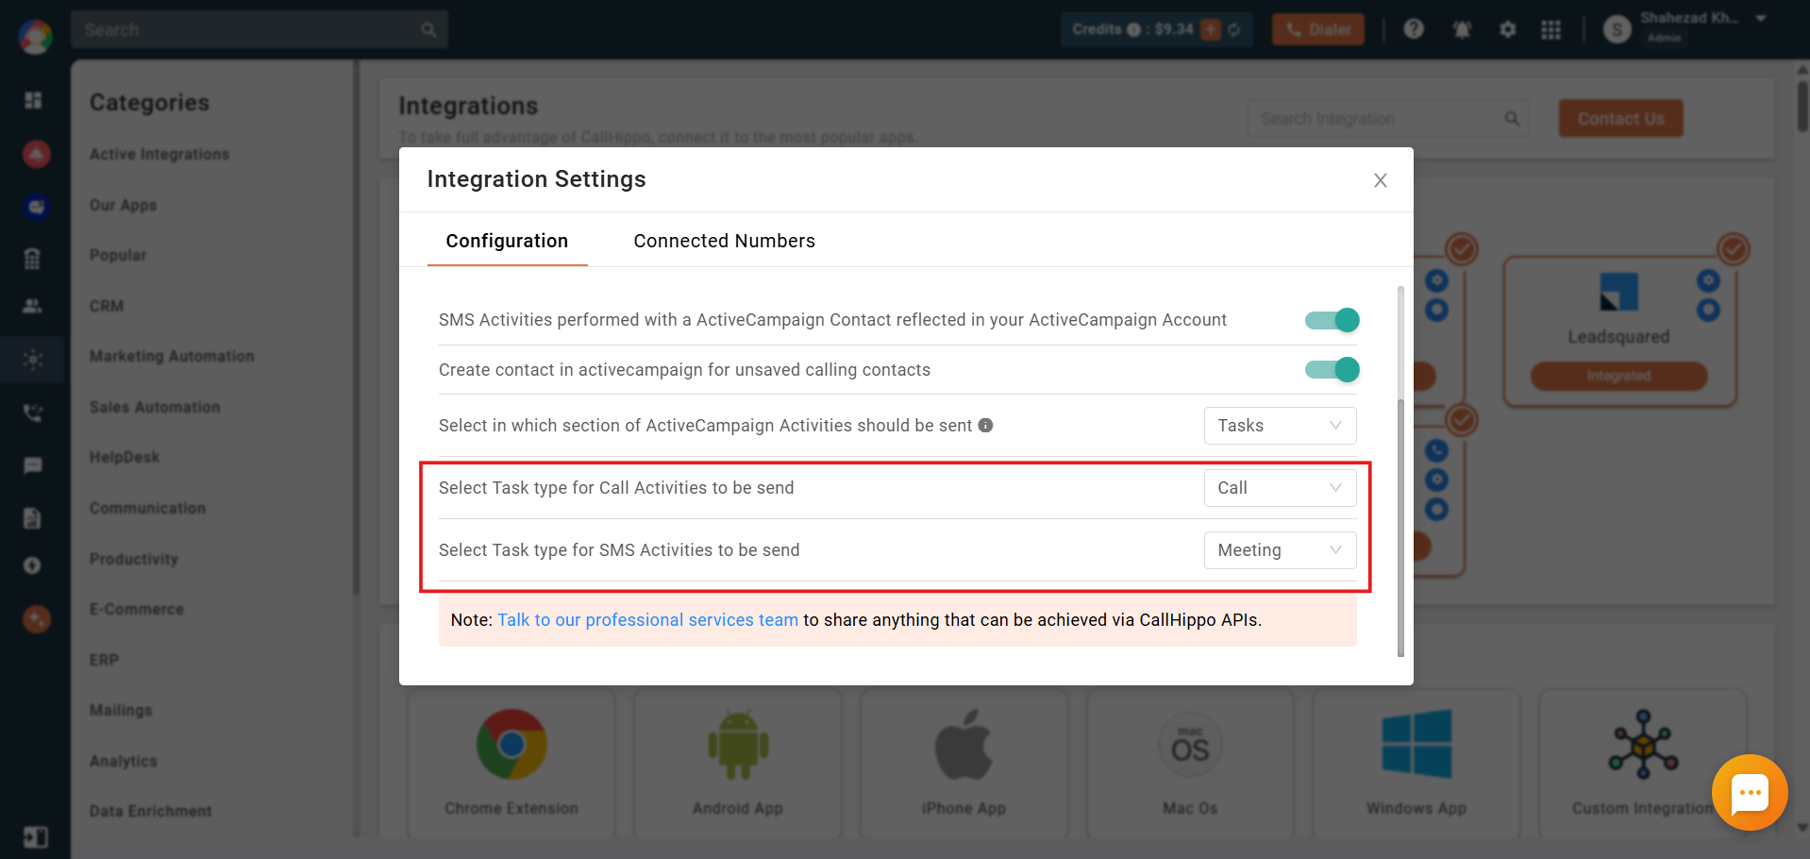The height and width of the screenshot is (859, 1810).
Task: Open the dashboard grid icon in sidebar
Action: coord(33,100)
